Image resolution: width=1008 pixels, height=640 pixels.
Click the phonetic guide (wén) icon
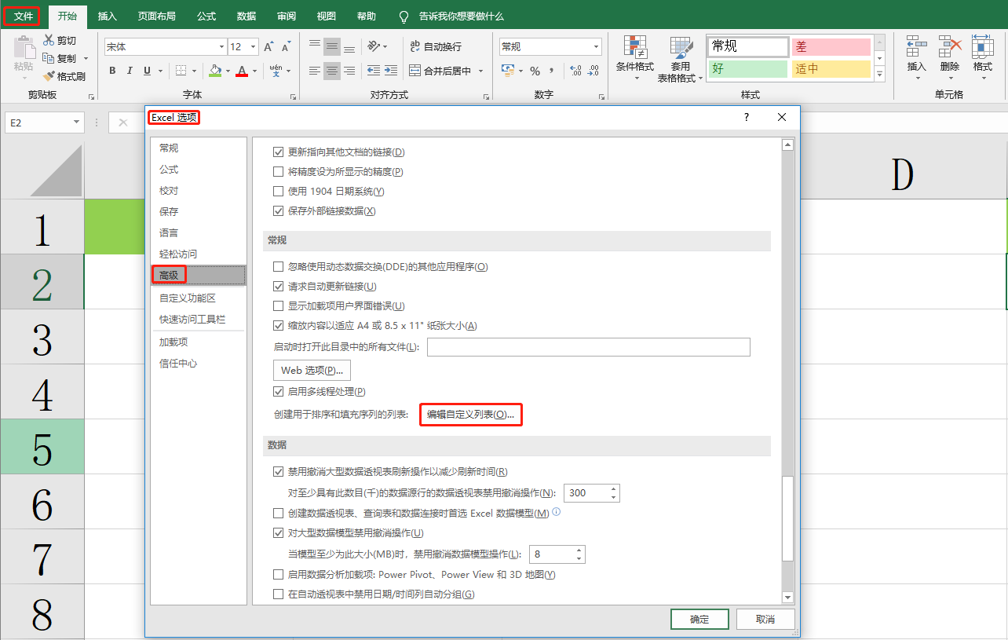276,71
